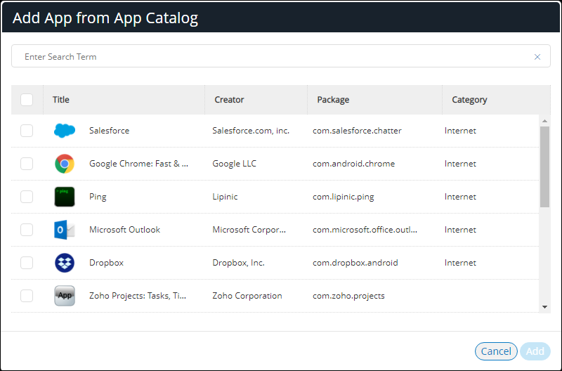The width and height of the screenshot is (562, 371).
Task: Click the Zoho Projects app icon
Action: (65, 296)
